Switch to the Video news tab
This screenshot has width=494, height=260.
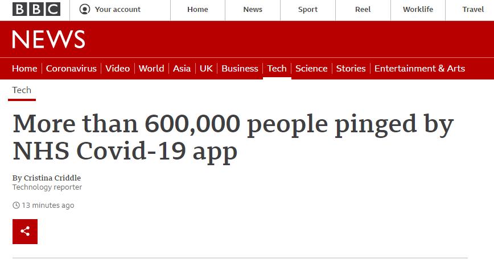click(117, 69)
